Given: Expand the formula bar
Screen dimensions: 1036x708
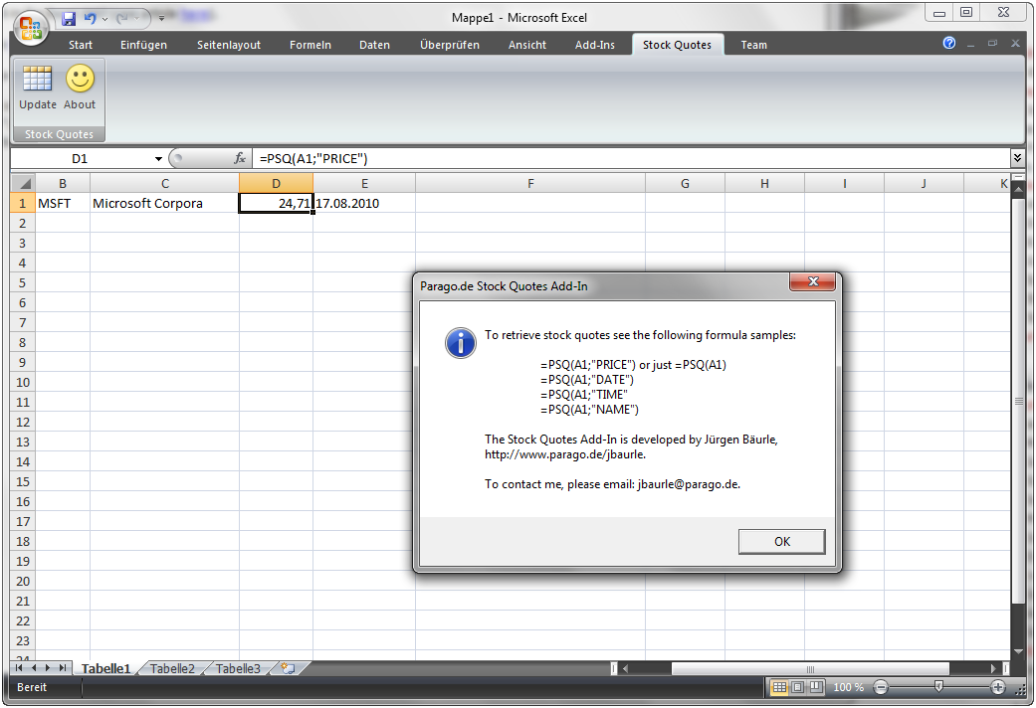Looking at the screenshot, I should (1016, 158).
